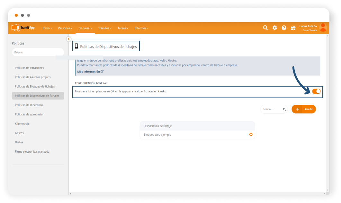Click the Añadir button

pos(304,109)
